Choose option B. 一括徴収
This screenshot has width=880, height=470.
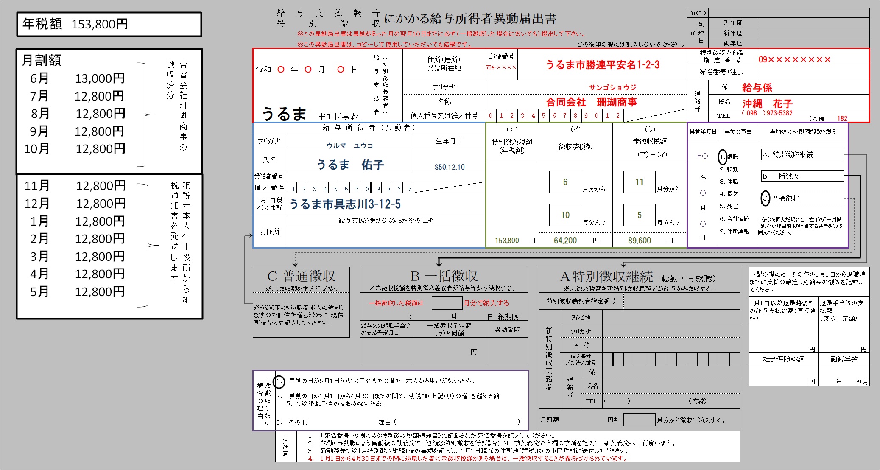tap(803, 176)
